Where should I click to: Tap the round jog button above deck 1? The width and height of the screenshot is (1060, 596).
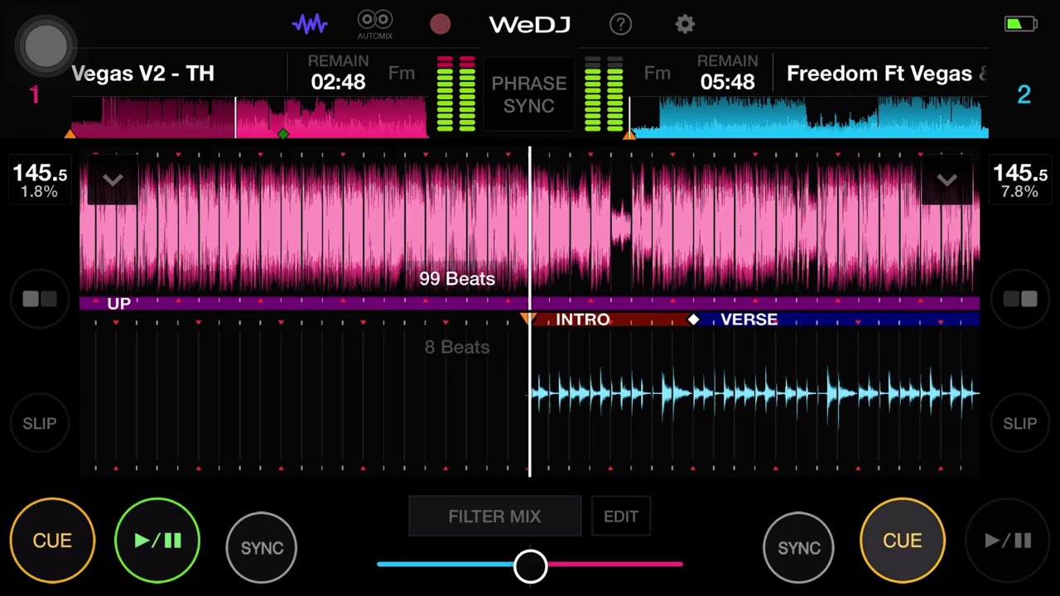coord(46,46)
